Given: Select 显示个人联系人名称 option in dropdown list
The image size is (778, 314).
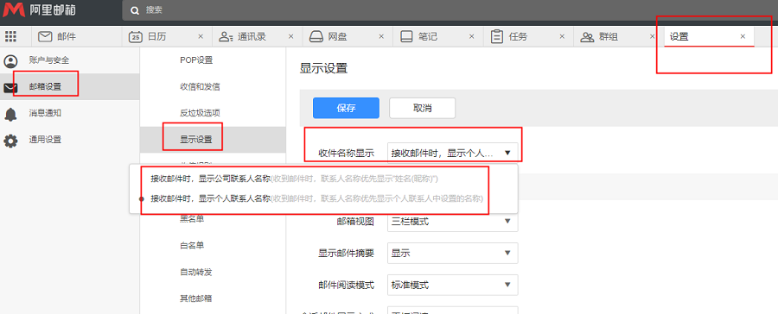Looking at the screenshot, I should [x=324, y=198].
